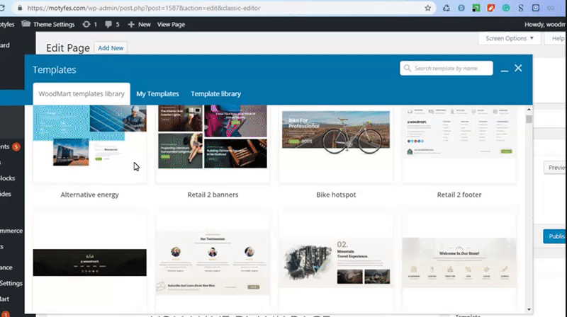Select the Mountain Travel Experience template thumbnail
Screen dimensions: 567x317
tap(336, 263)
